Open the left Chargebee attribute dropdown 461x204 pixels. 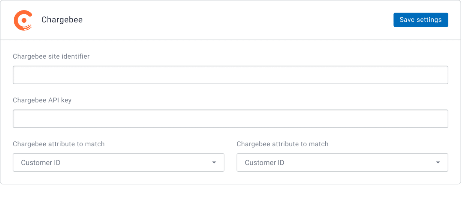[119, 162]
